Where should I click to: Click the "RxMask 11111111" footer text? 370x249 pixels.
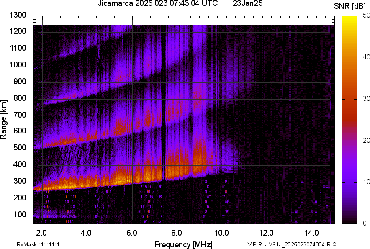pos(38,244)
